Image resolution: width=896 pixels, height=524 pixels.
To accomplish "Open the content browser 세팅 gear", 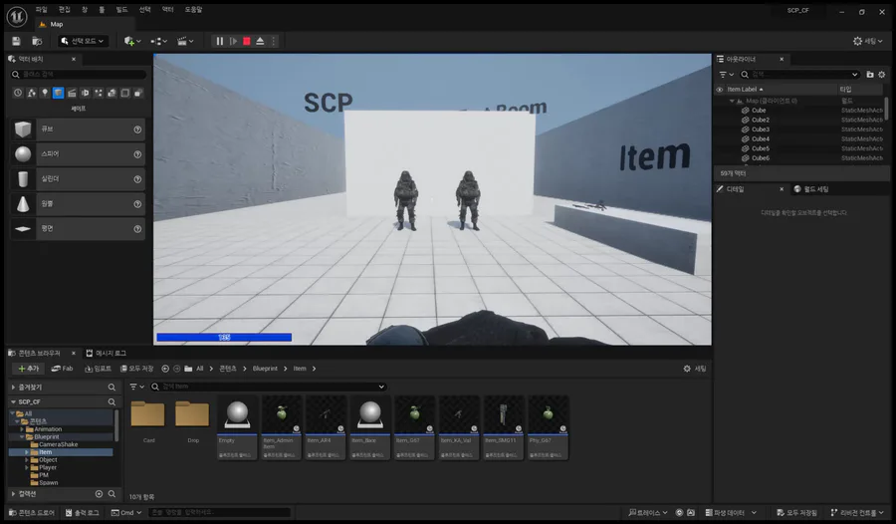I will pos(695,369).
